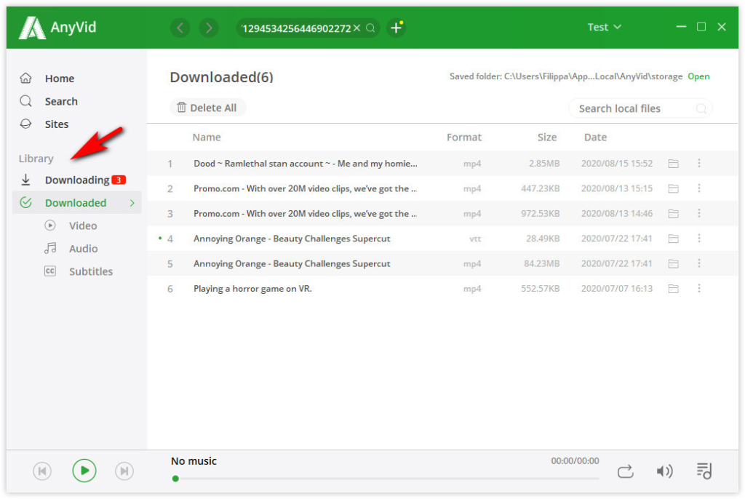
Task: Skip to the previous track
Action: (x=42, y=471)
